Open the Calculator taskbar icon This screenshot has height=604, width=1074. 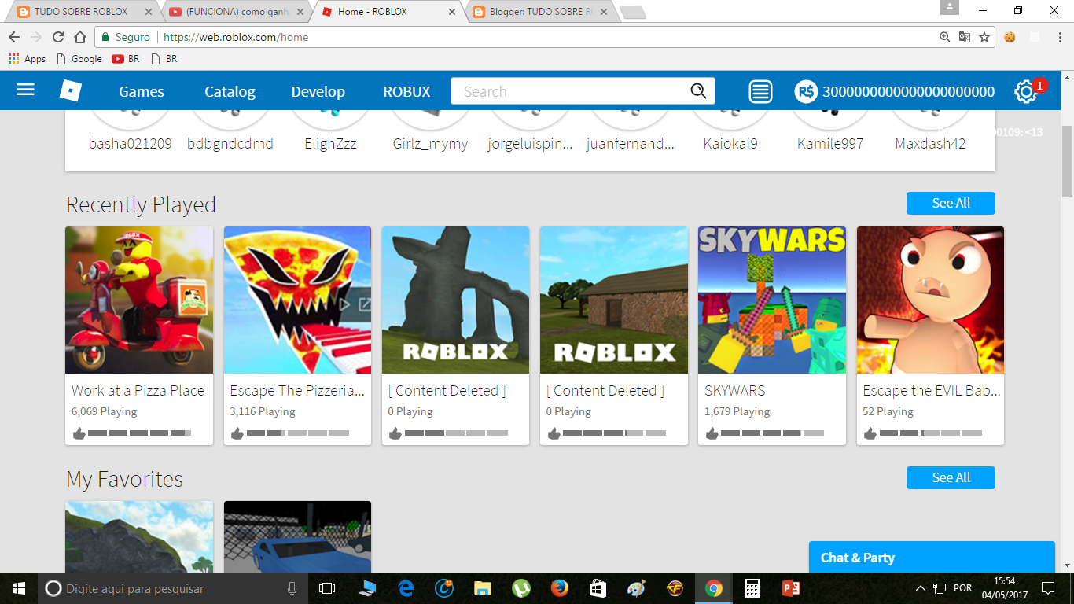[x=752, y=588]
